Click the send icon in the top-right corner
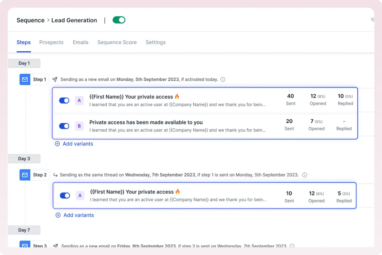Image resolution: width=382 pixels, height=255 pixels. [x=372, y=19]
